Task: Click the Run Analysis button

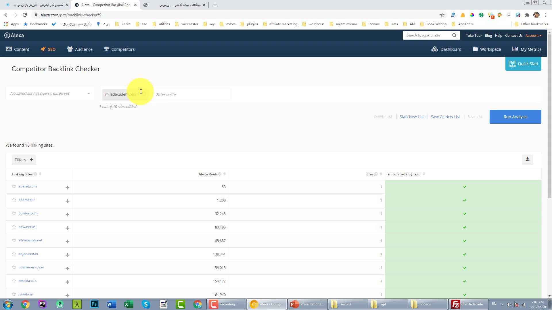Action: click(515, 117)
